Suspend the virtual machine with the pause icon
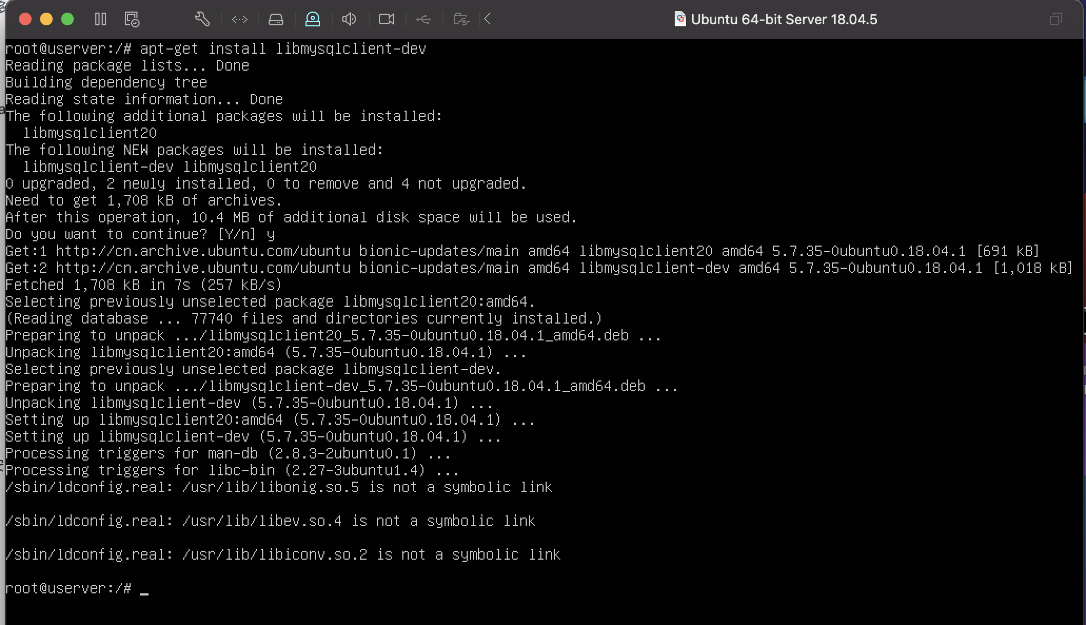The height and width of the screenshot is (625, 1086). (x=101, y=19)
